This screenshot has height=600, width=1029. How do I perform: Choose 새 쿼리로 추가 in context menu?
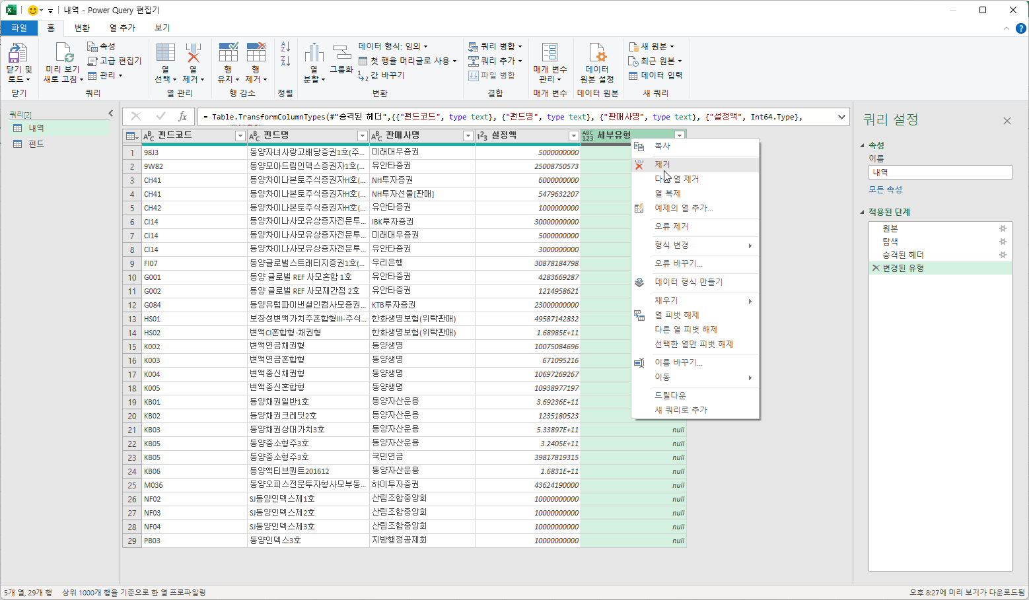pyautogui.click(x=695, y=410)
